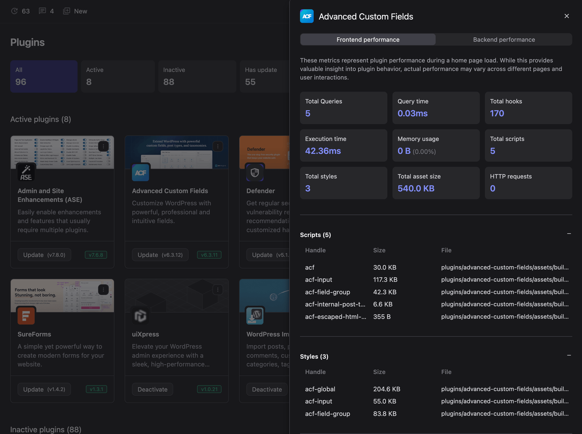
Task: Collapse the Styles (3) section
Action: tap(569, 356)
